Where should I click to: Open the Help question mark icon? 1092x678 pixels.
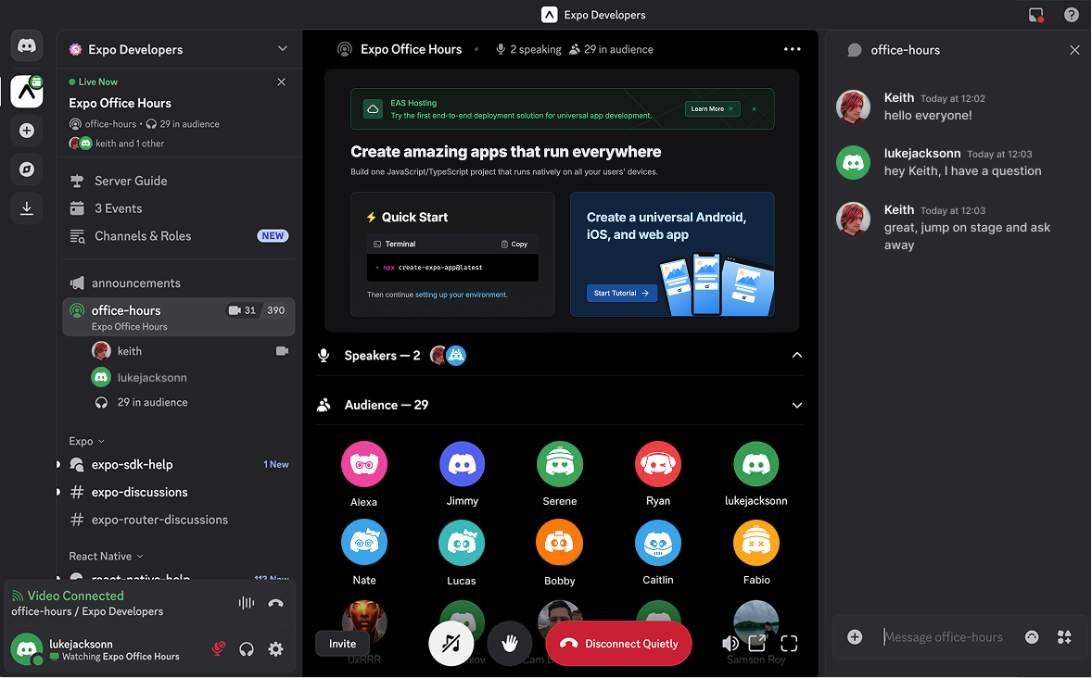[x=1071, y=15]
